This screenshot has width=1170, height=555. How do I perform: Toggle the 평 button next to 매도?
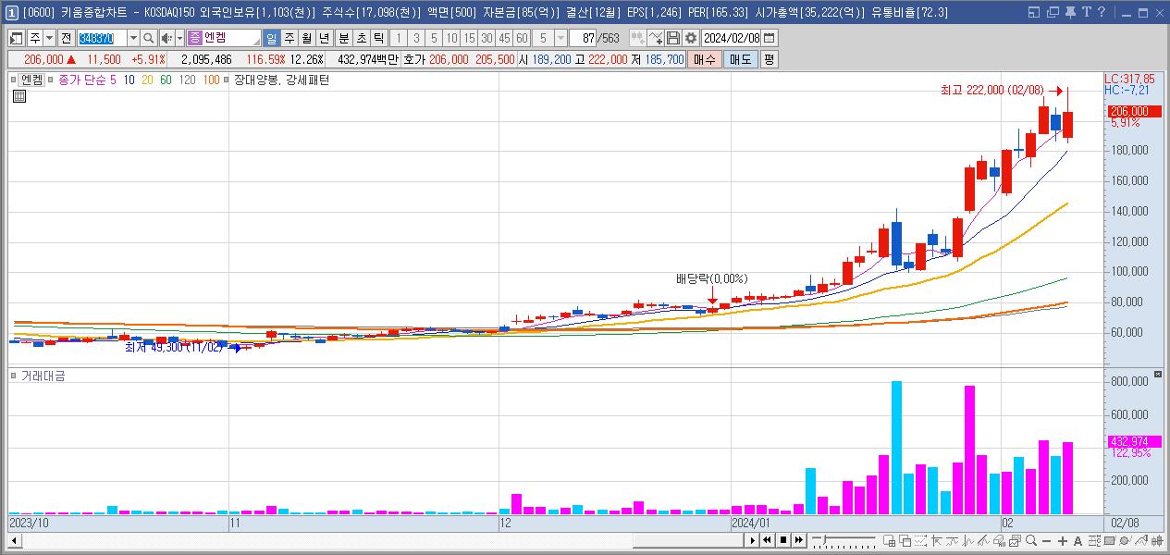pos(770,59)
